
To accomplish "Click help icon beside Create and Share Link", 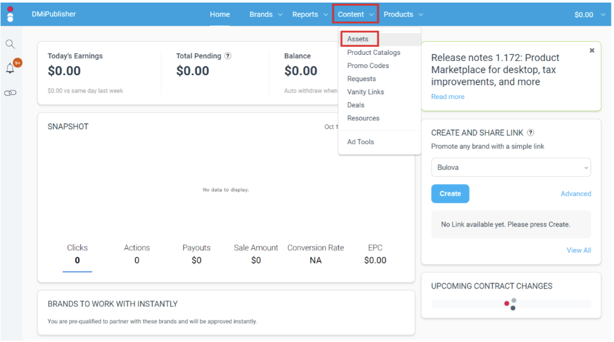I will pos(531,132).
